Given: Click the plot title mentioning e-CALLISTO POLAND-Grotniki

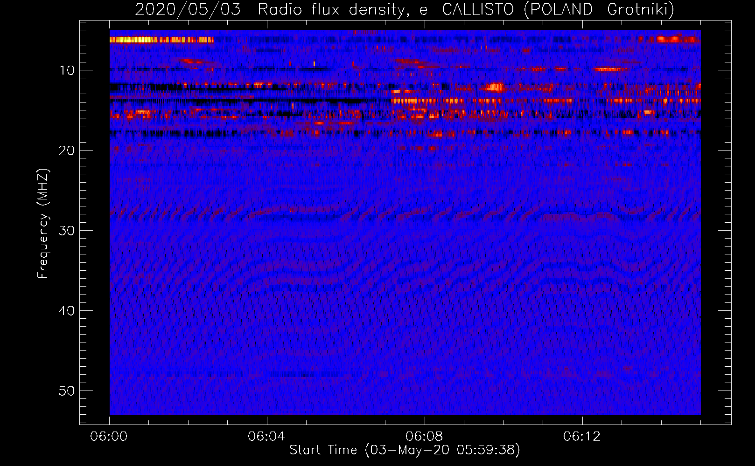Looking at the screenshot, I should 405,9.
